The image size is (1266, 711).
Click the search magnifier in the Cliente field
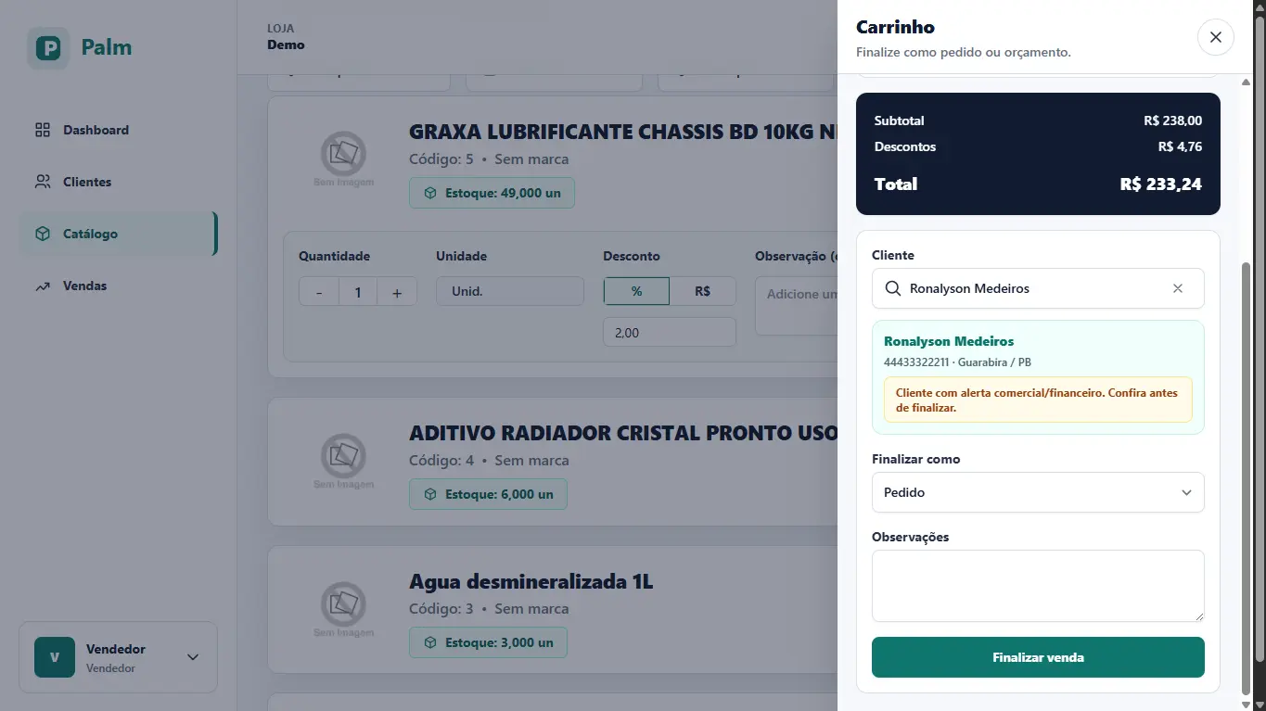(893, 288)
